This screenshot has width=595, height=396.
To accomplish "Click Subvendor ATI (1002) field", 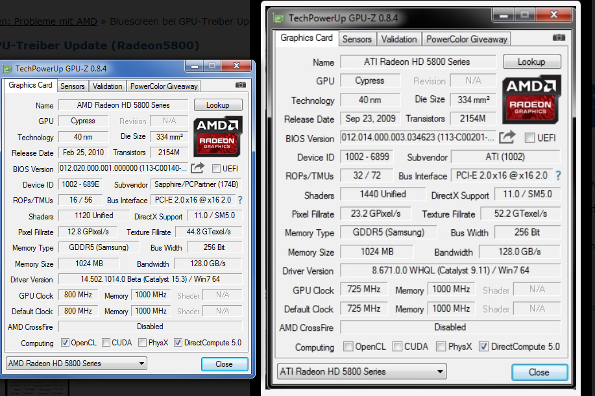I will tap(505, 156).
